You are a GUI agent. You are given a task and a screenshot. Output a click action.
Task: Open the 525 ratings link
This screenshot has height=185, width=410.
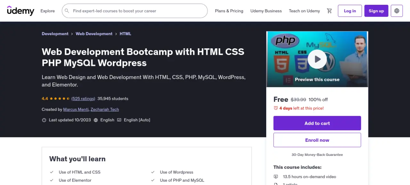[x=83, y=99]
